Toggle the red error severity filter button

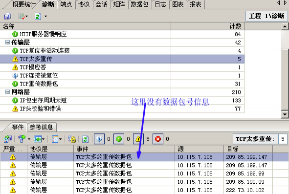point(158,139)
